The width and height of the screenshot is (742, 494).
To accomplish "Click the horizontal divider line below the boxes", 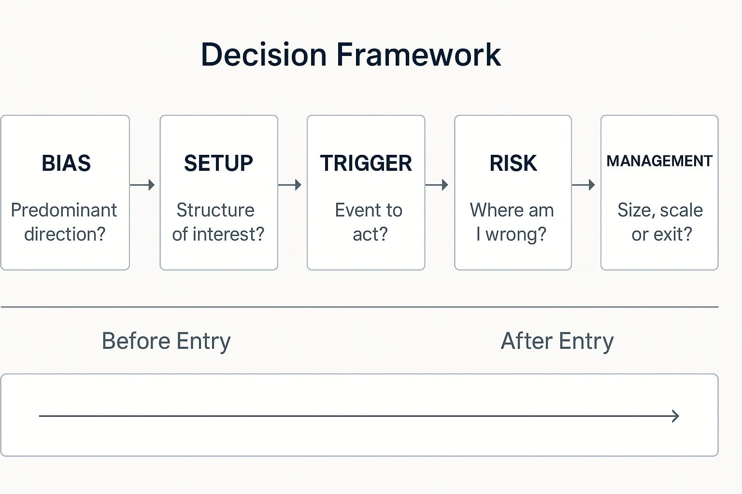I will click(359, 307).
